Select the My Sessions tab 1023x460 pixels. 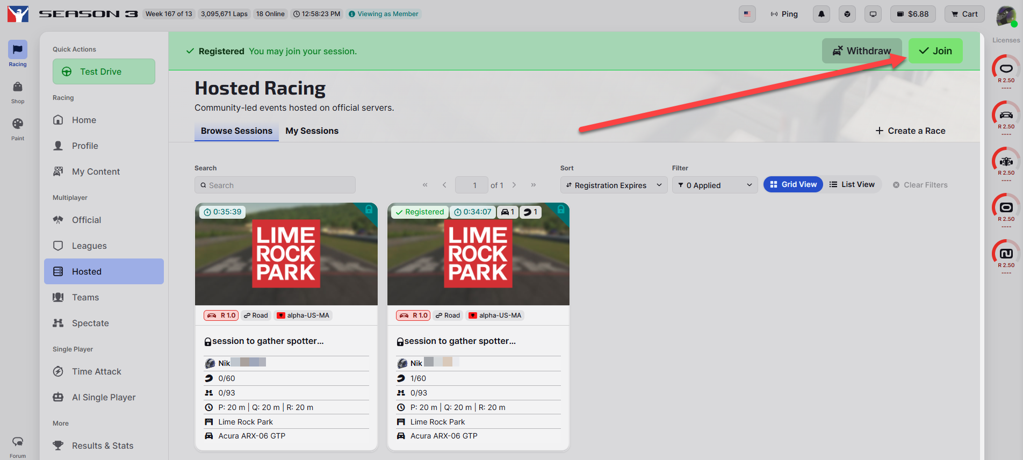(x=312, y=131)
